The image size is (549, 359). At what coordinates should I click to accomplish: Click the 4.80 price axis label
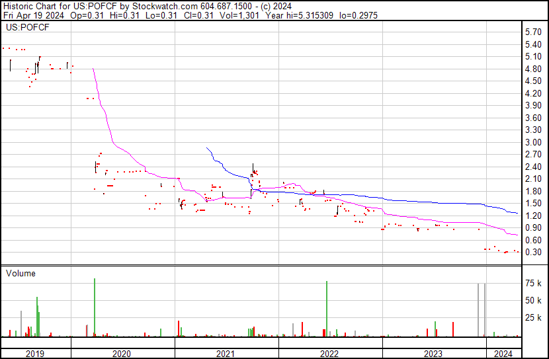tap(534, 69)
